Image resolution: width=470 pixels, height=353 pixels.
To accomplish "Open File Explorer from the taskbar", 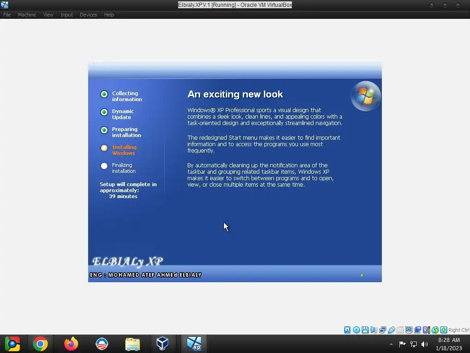I will point(133,344).
